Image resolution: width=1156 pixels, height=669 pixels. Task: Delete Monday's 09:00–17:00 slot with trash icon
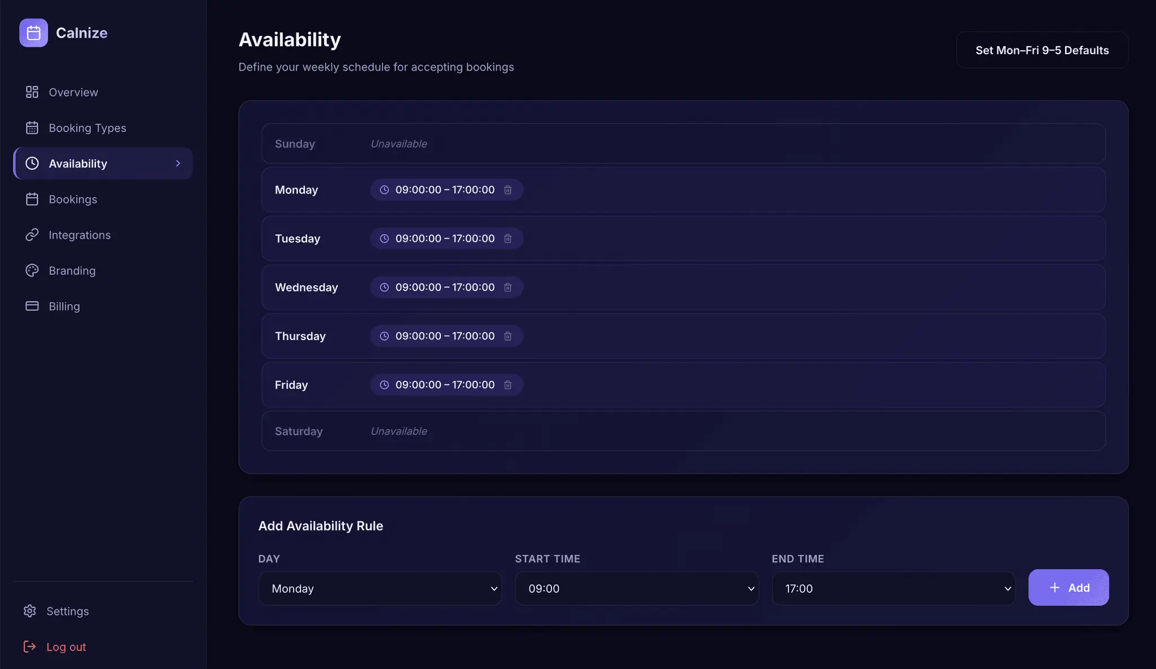tap(508, 190)
